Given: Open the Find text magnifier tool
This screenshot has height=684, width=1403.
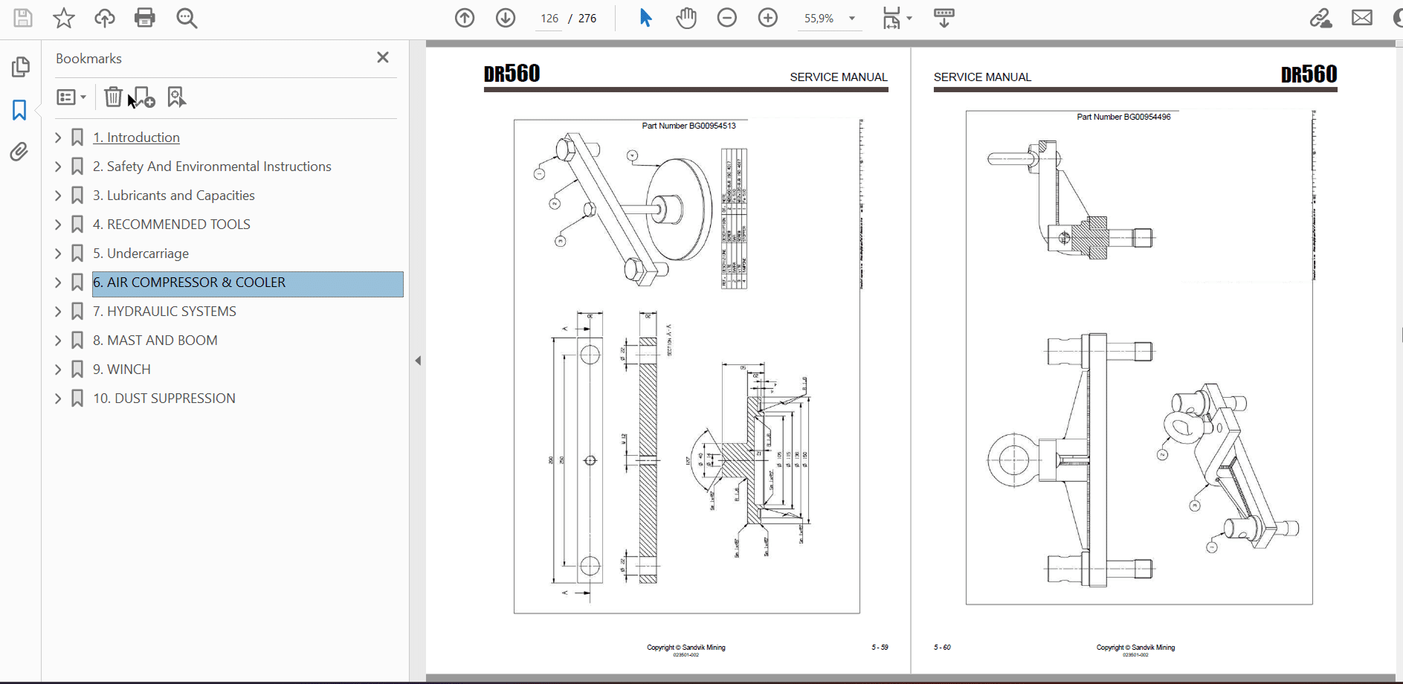Looking at the screenshot, I should [x=187, y=18].
